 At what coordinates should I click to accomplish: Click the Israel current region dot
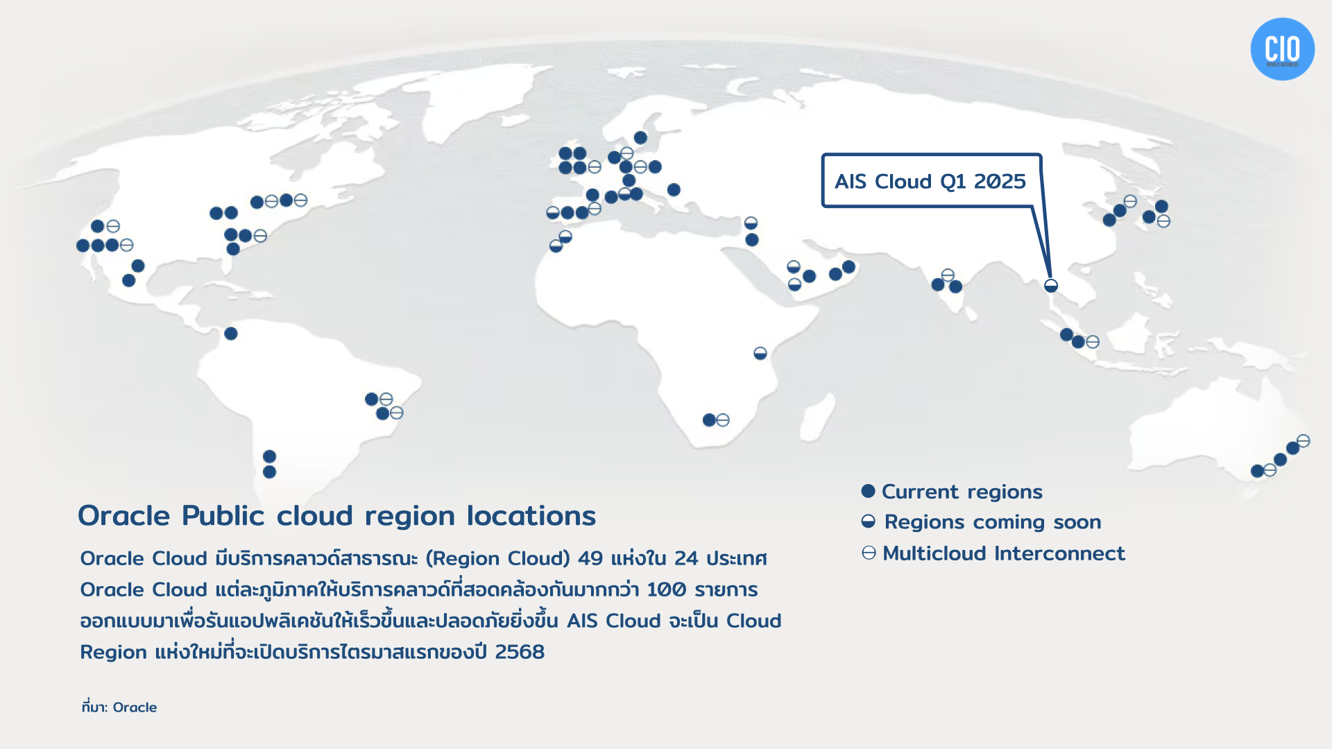(752, 240)
